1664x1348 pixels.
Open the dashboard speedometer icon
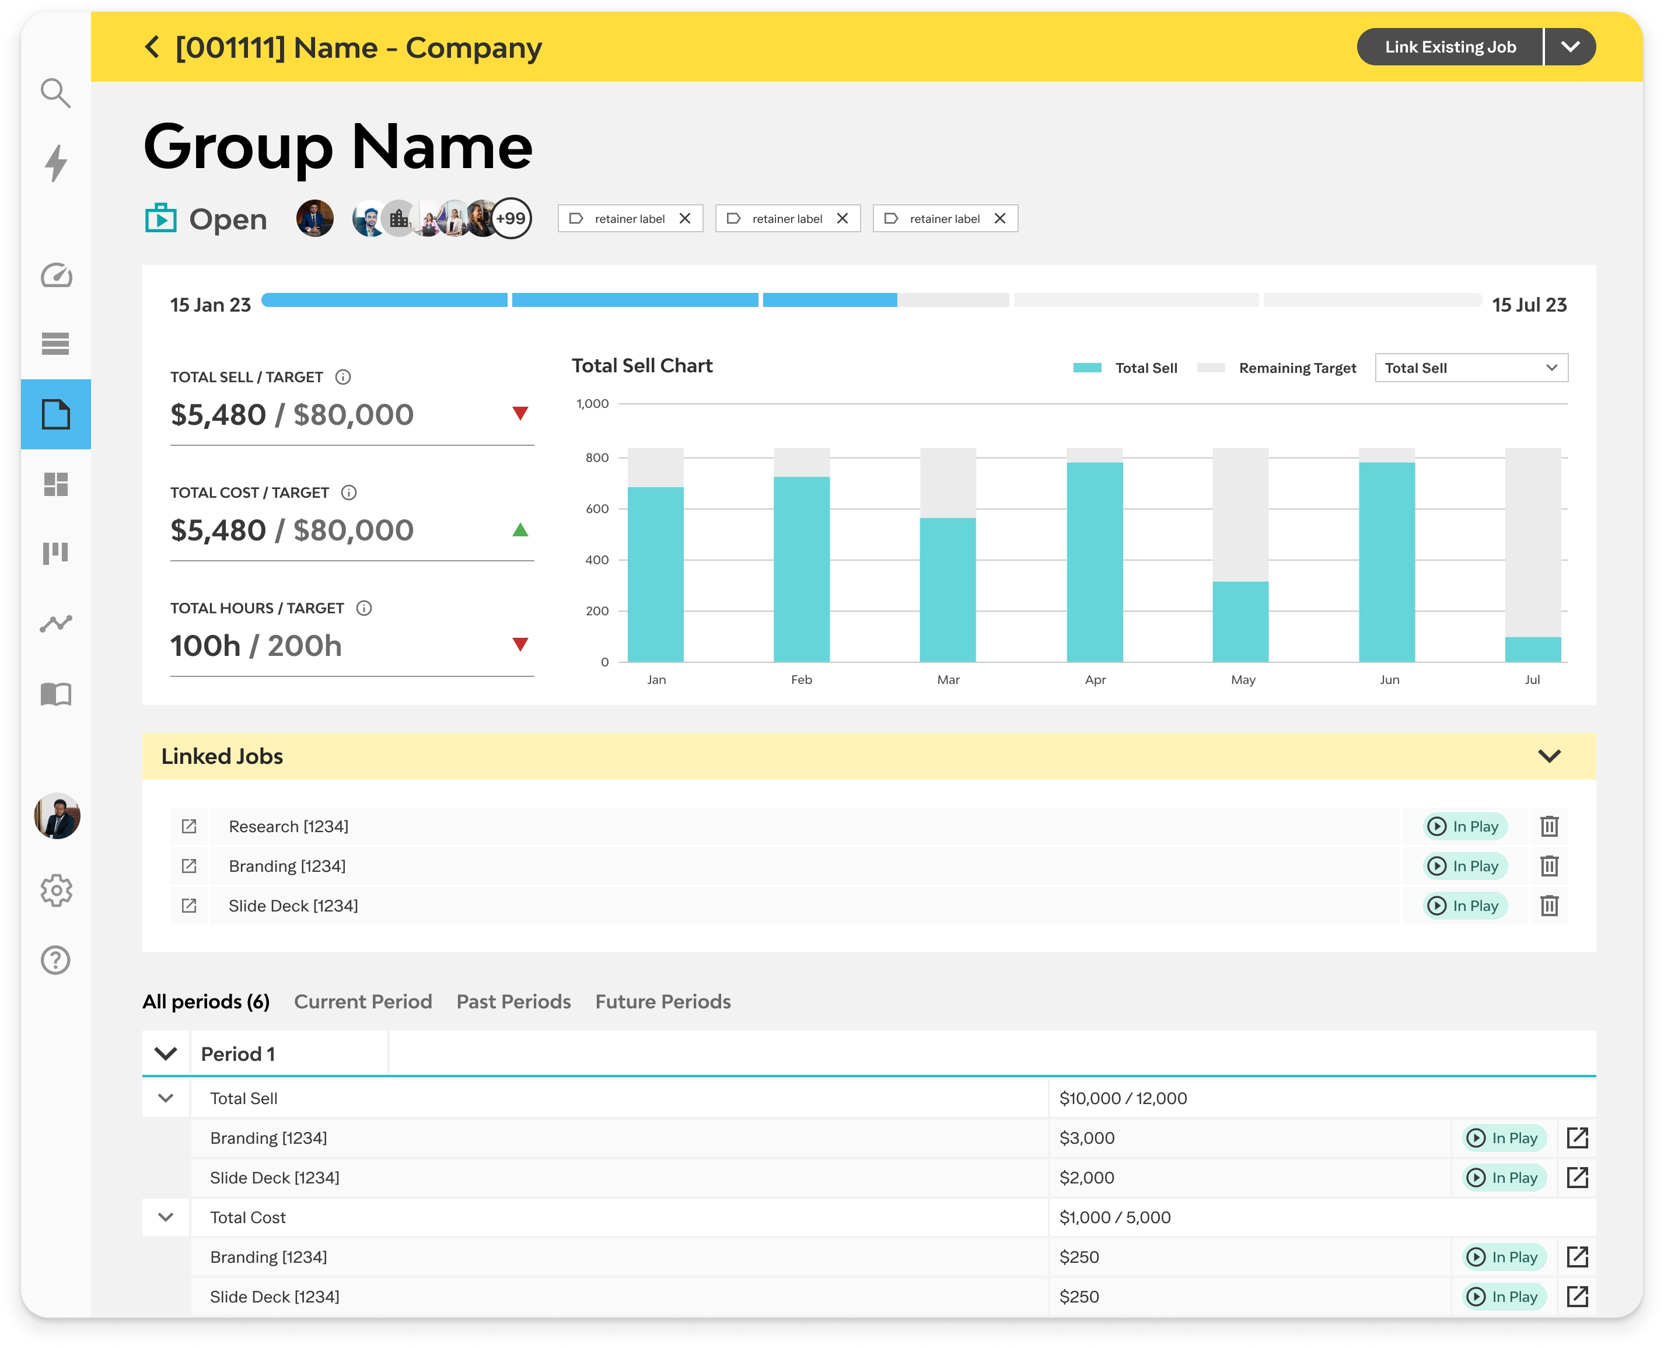[x=55, y=275]
